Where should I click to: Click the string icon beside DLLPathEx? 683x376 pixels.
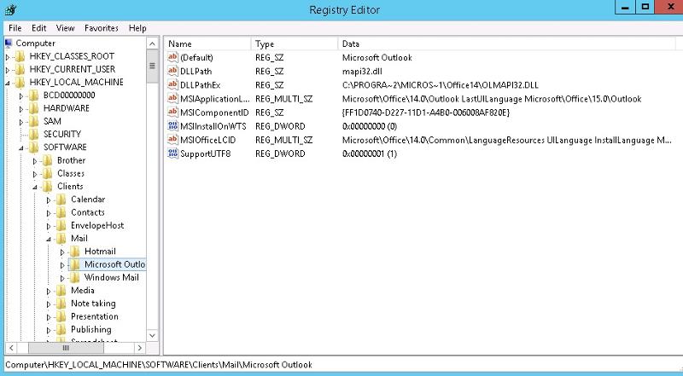[173, 85]
